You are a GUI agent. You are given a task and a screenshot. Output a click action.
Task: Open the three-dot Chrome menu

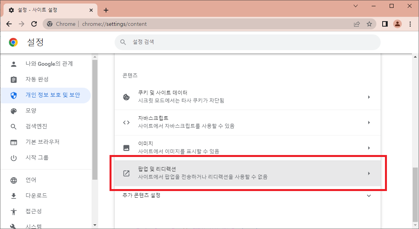(410, 24)
